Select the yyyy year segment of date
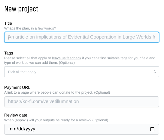The image size is (164, 140). click(x=30, y=129)
